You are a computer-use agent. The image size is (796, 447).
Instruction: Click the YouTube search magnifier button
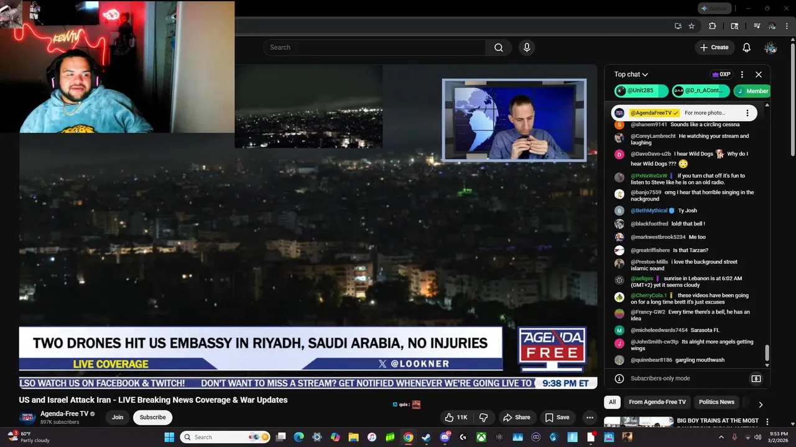pos(498,48)
